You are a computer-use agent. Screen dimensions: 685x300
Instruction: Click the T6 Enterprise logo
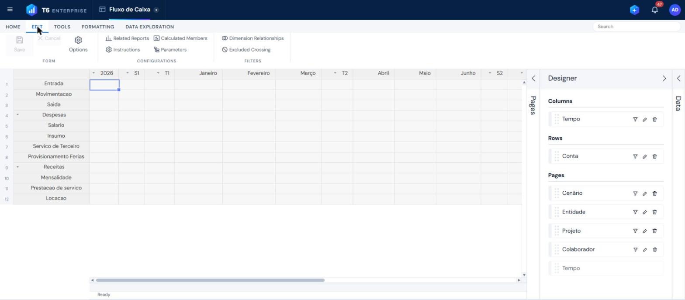coord(56,10)
